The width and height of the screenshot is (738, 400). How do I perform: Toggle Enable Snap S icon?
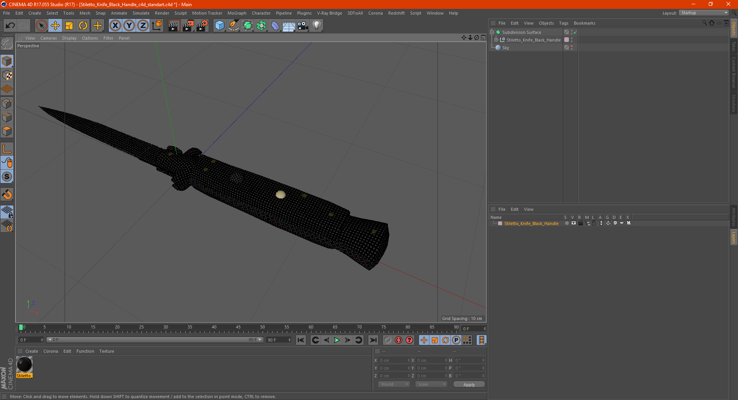point(7,177)
